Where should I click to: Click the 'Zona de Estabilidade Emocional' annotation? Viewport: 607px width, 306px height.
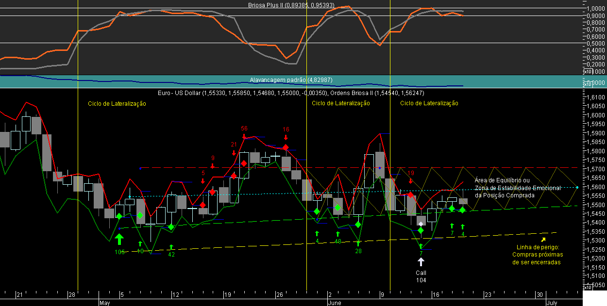point(518,188)
